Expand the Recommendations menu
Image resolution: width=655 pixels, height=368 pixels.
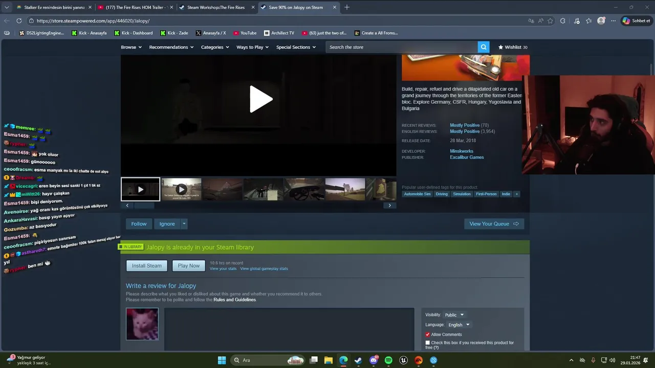coord(171,47)
